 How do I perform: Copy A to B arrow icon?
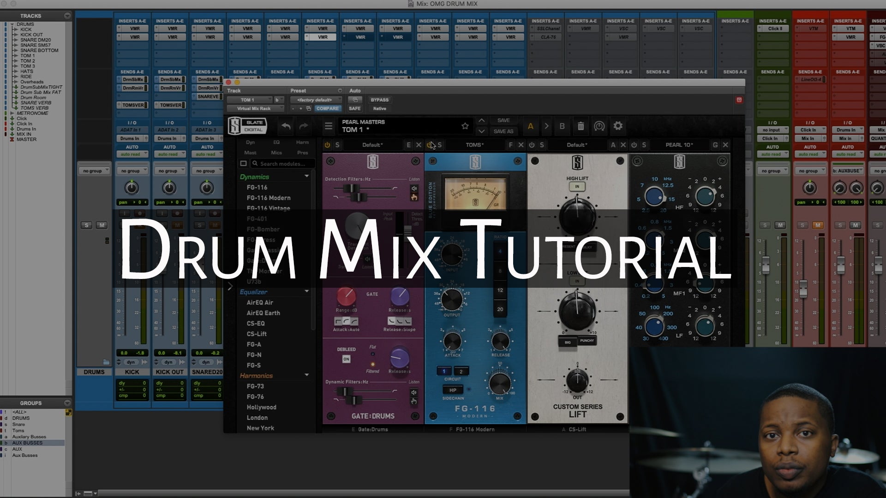pos(546,126)
